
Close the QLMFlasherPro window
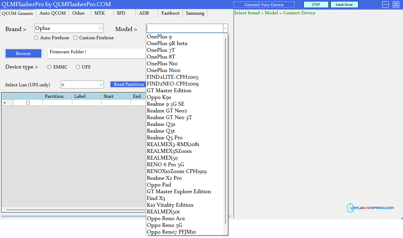(396, 5)
